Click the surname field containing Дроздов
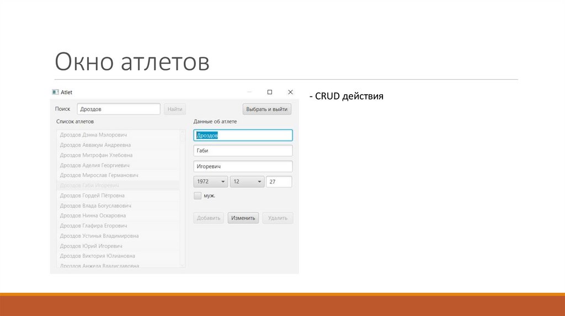The height and width of the screenshot is (316, 565). point(243,135)
